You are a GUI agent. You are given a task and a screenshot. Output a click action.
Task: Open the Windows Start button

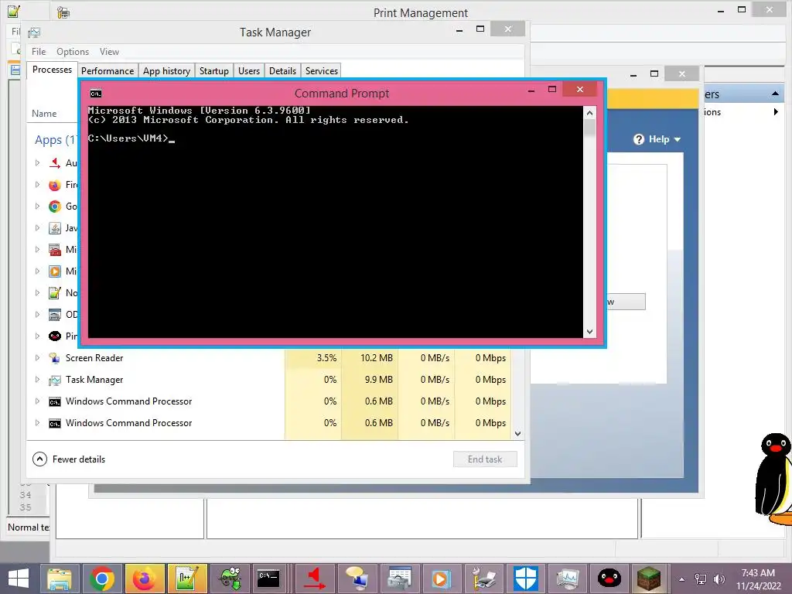pos(19,579)
